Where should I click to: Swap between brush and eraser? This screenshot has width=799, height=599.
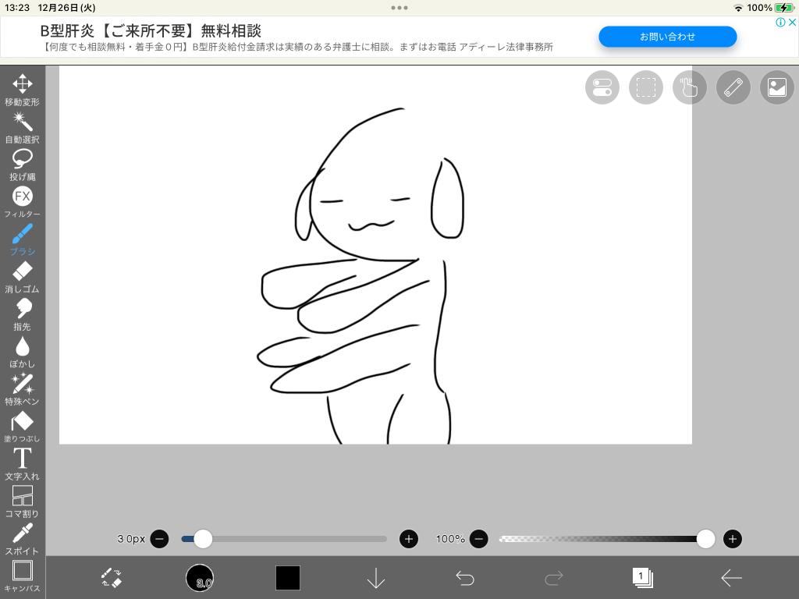[112, 578]
